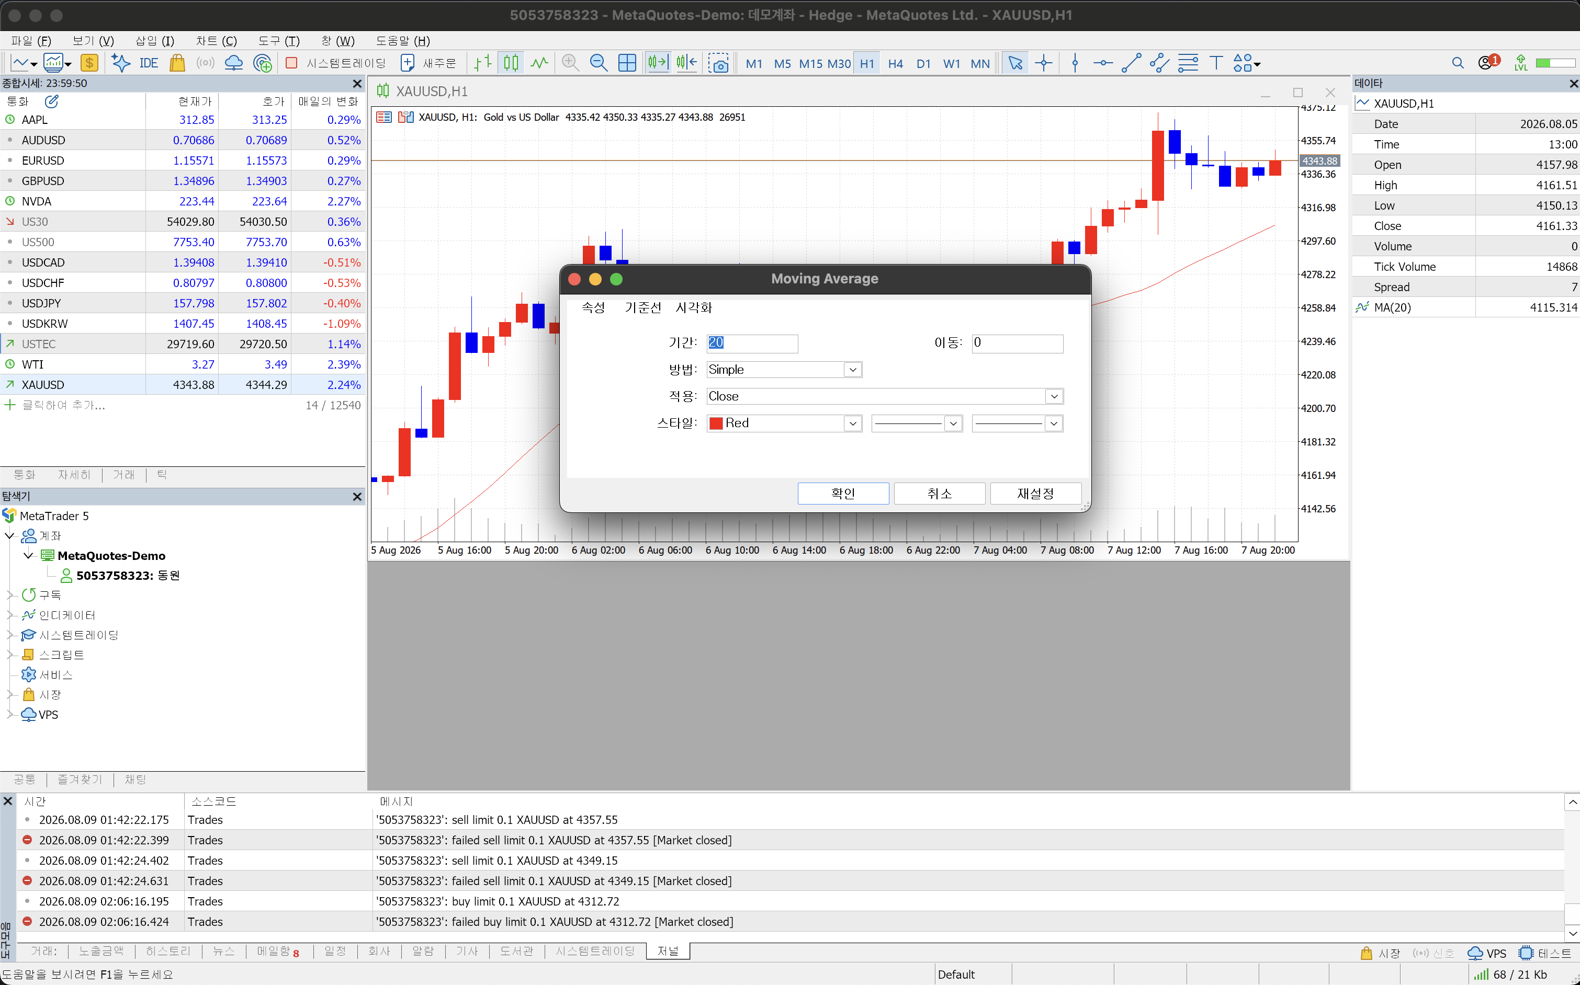Tile chart windows with the grid icon
The height and width of the screenshot is (985, 1580).
click(x=627, y=63)
